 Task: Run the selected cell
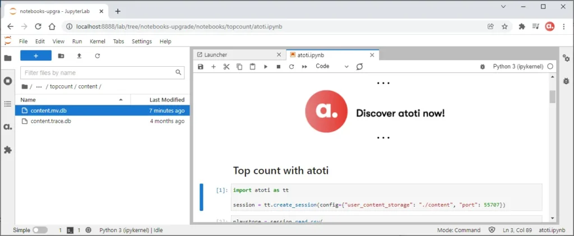[266, 67]
